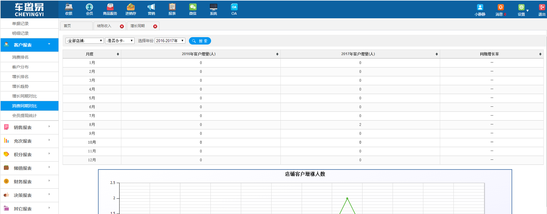Expand the 积分报表 section arrow
This screenshot has height=214, width=547.
pos(49,154)
